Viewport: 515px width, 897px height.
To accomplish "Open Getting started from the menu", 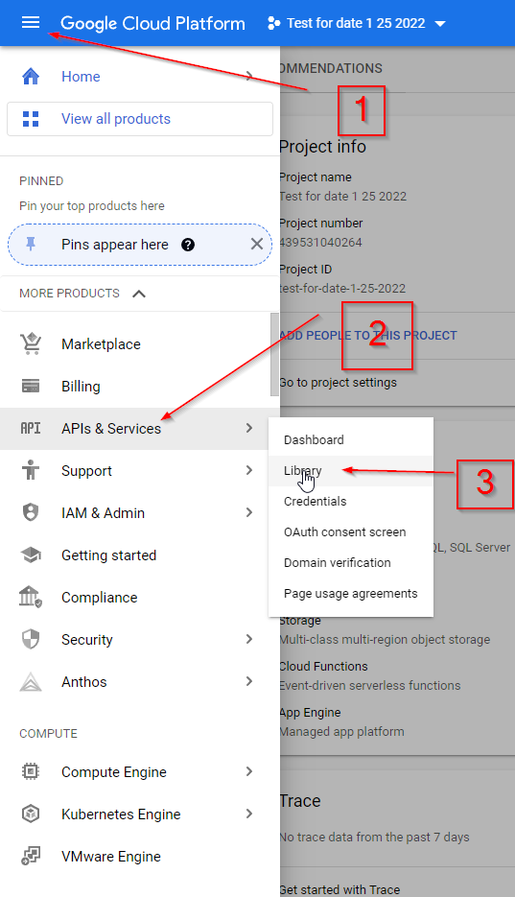I will (140, 555).
